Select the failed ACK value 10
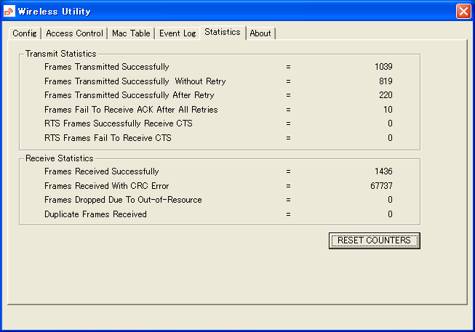This screenshot has height=332, width=475. [388, 110]
